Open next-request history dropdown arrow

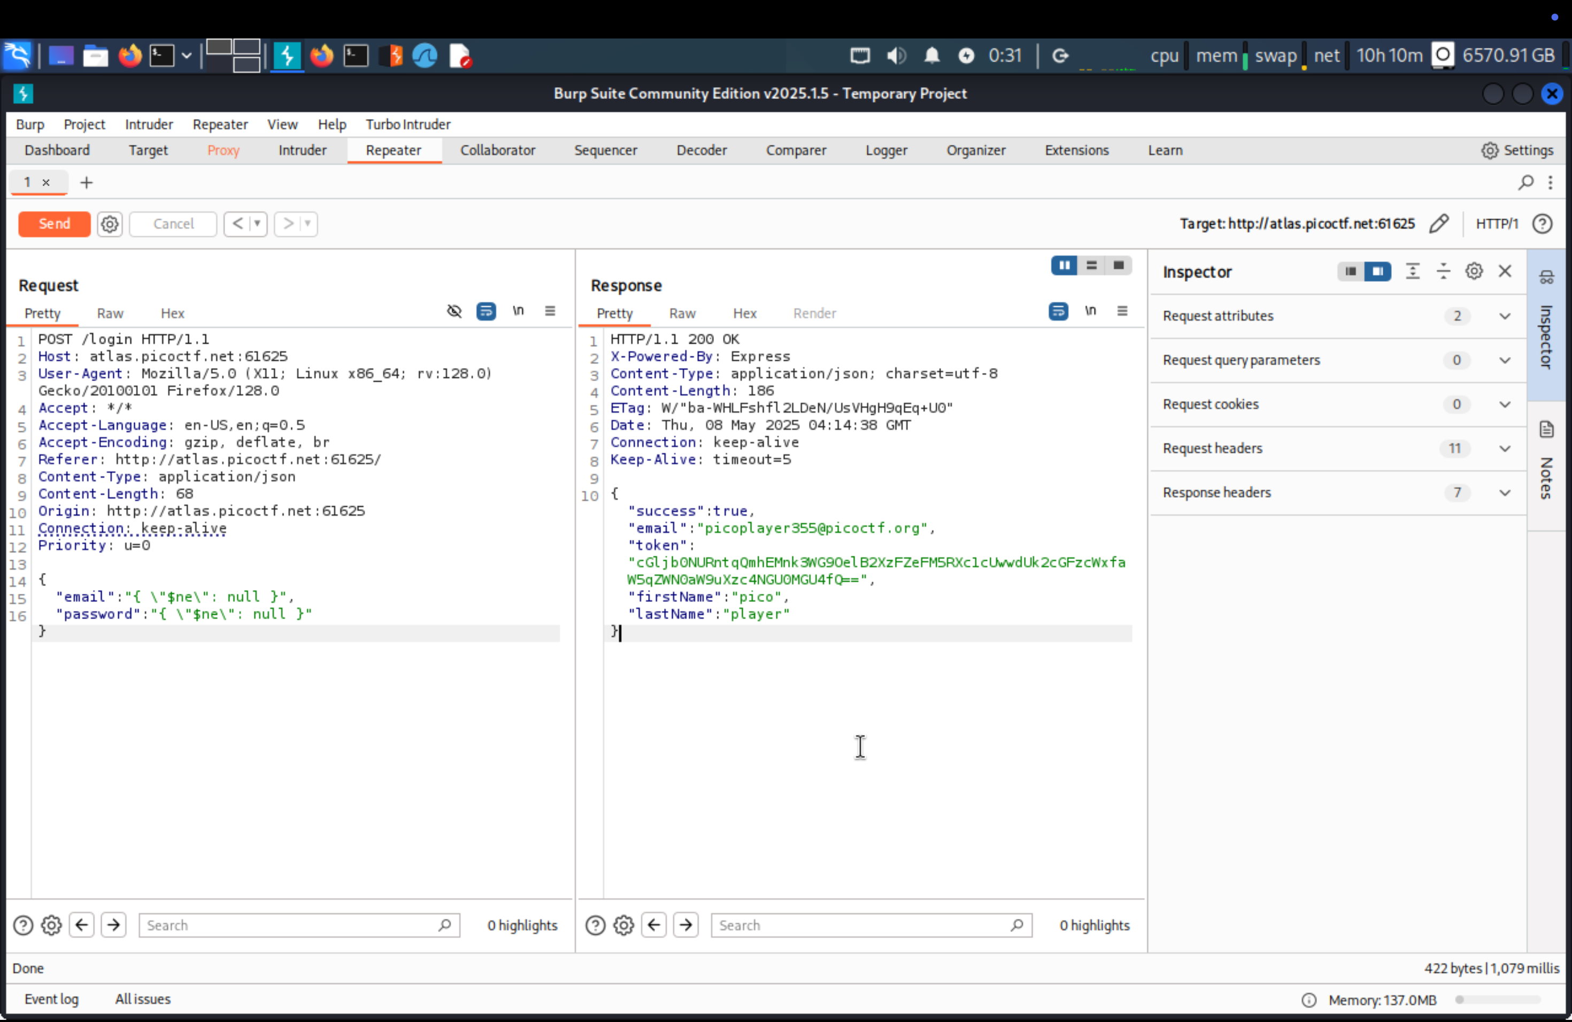308,224
